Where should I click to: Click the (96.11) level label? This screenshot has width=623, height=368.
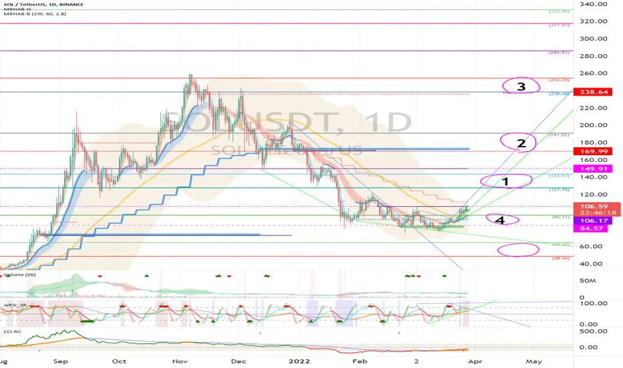[x=560, y=217]
